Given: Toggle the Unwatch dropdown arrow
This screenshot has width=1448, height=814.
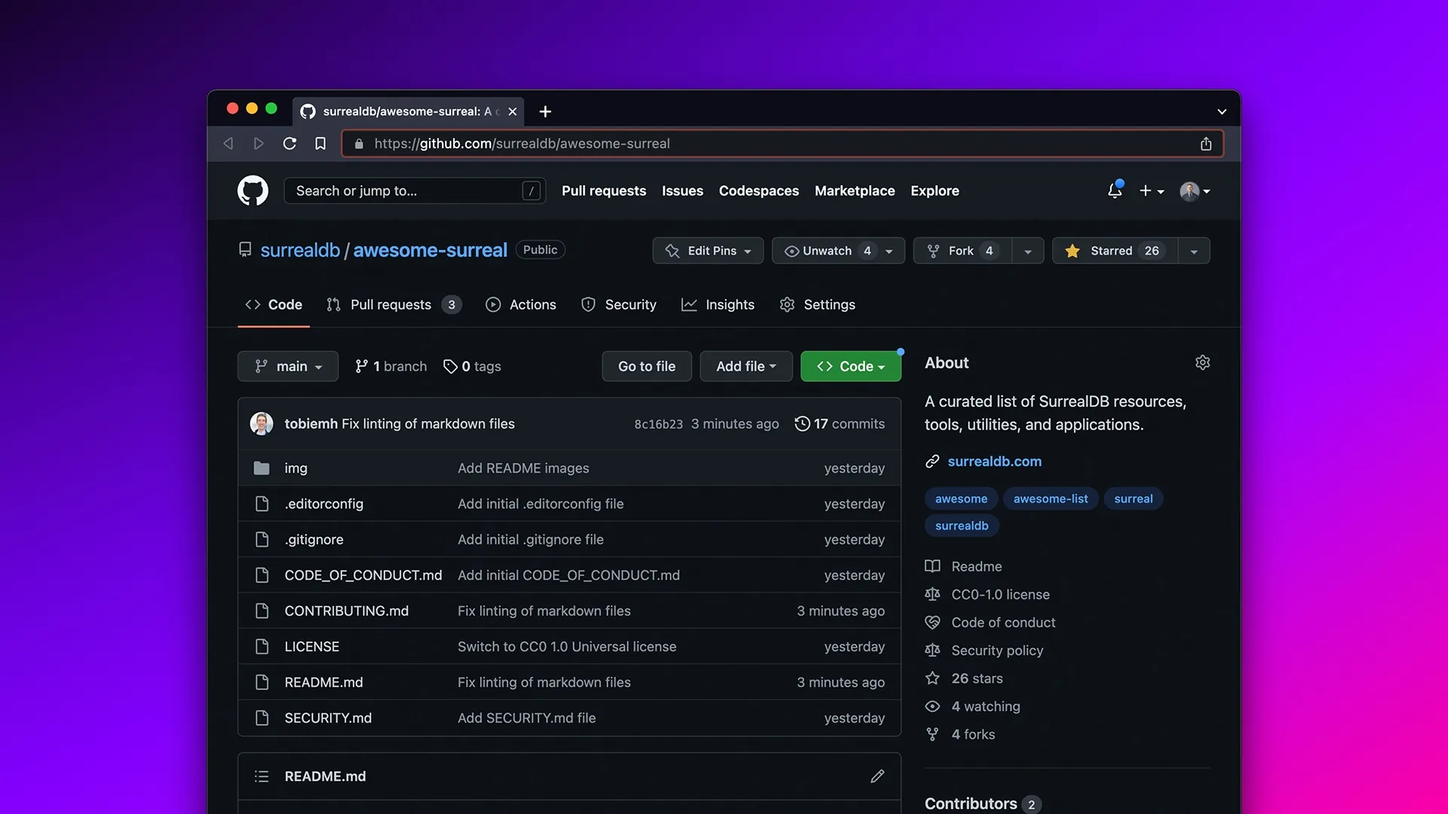Looking at the screenshot, I should coord(890,250).
